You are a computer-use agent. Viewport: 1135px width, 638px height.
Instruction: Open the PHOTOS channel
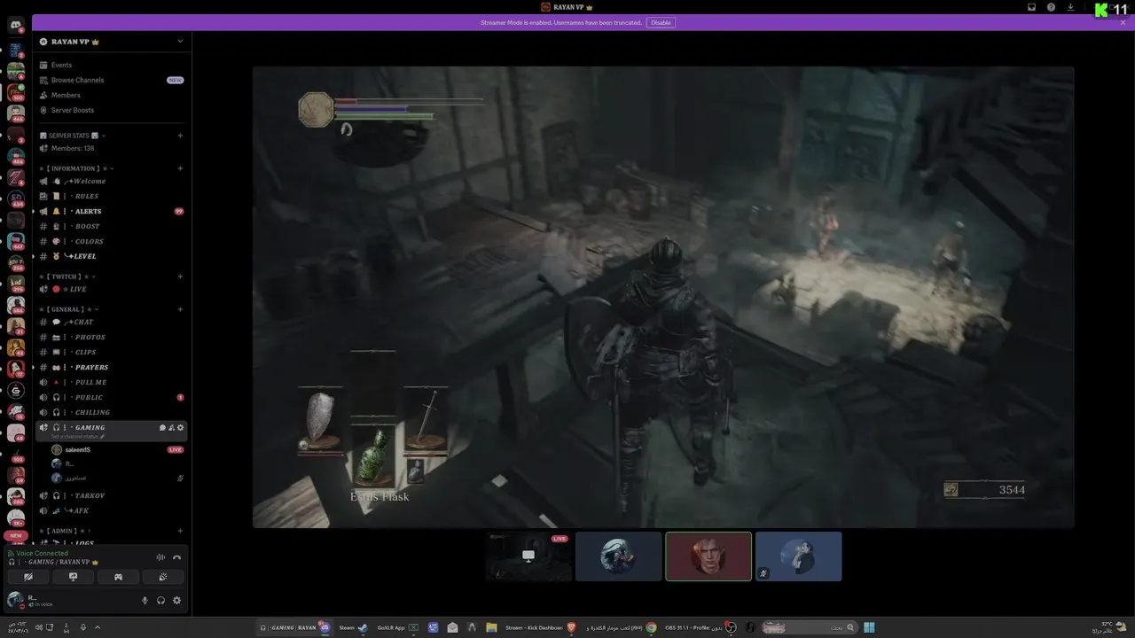(x=112, y=337)
